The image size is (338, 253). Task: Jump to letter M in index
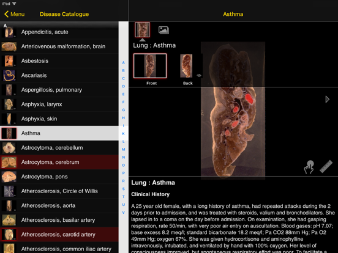coord(123,149)
